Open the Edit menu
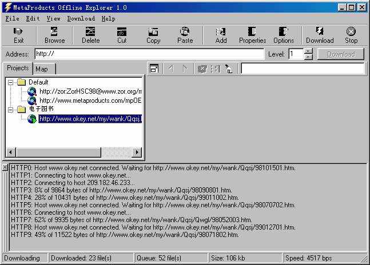This screenshot has width=370, height=265. coord(33,18)
